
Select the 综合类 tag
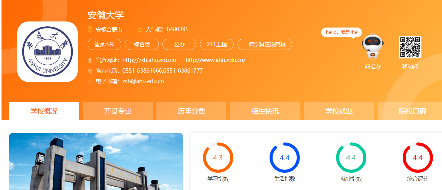(x=142, y=44)
